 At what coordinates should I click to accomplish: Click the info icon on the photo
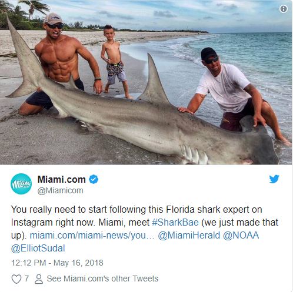click(x=284, y=9)
